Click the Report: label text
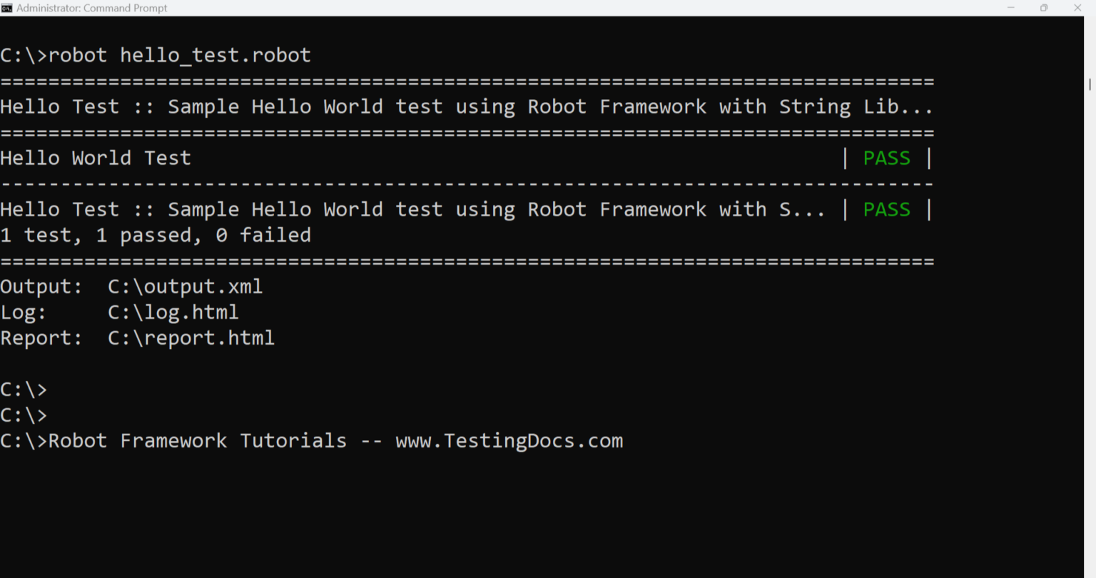Image resolution: width=1096 pixels, height=578 pixels. [x=41, y=338]
